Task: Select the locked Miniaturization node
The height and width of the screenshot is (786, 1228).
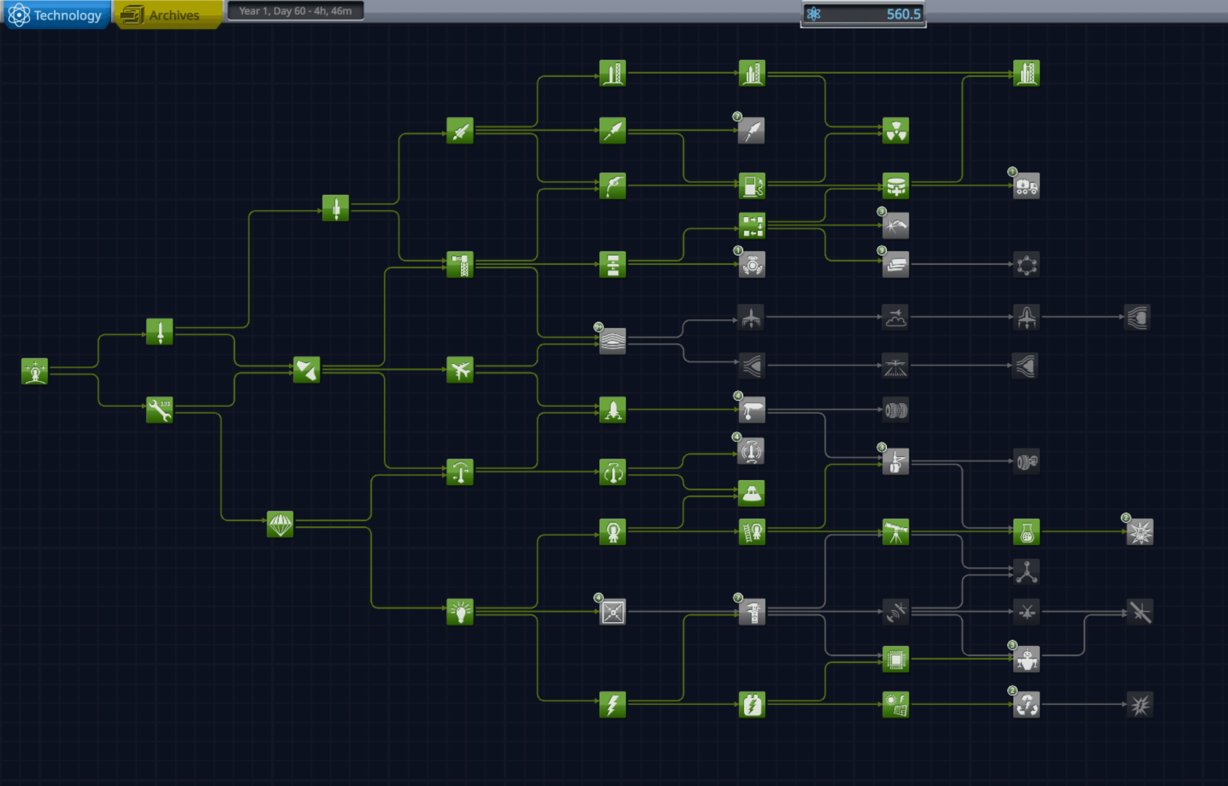Action: click(612, 611)
